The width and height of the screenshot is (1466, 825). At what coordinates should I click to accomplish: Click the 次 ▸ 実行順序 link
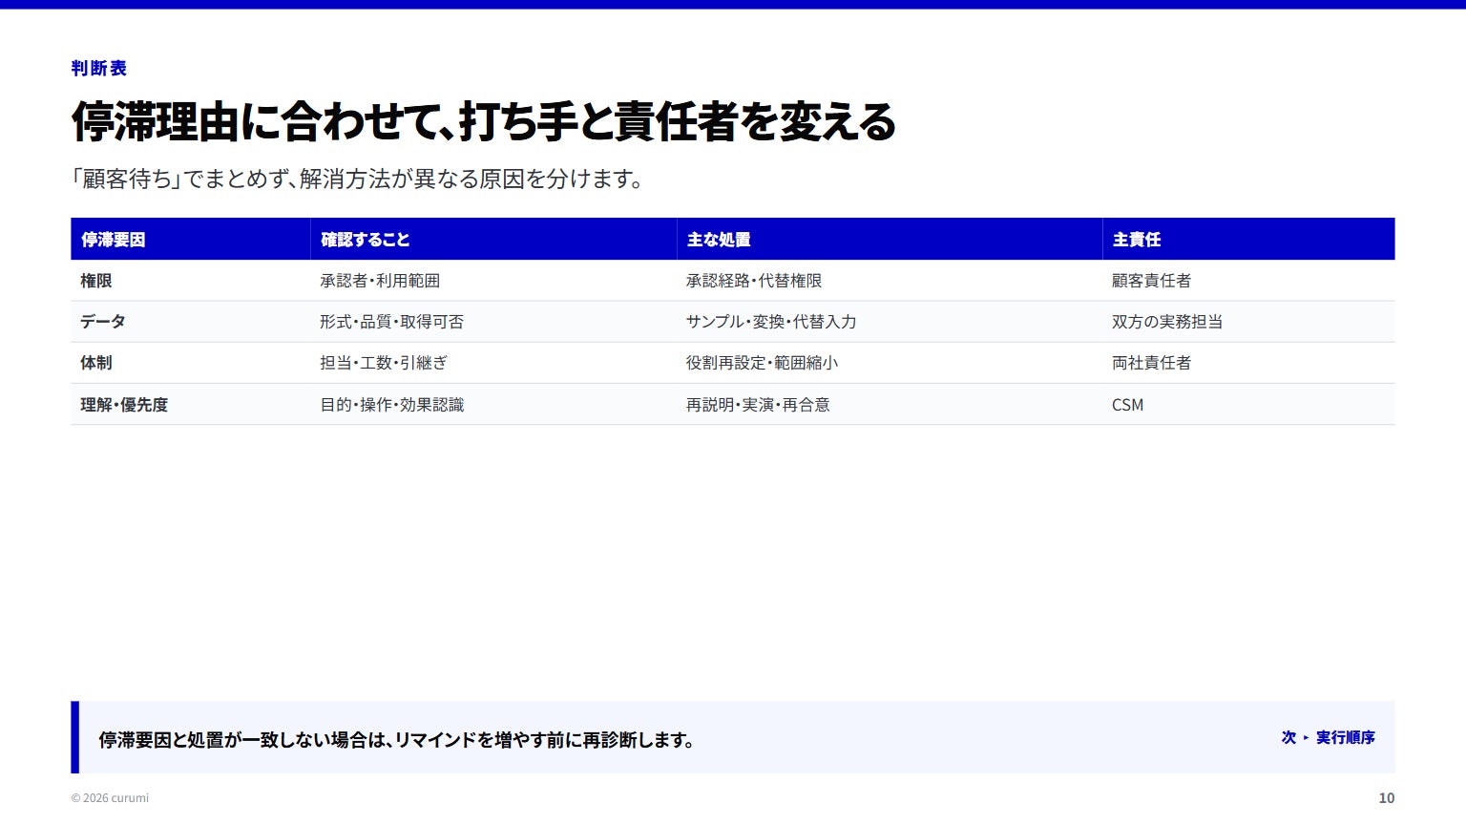pyautogui.click(x=1328, y=737)
